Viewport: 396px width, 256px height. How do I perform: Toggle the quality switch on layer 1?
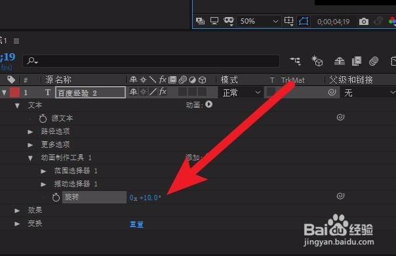pyautogui.click(x=153, y=92)
